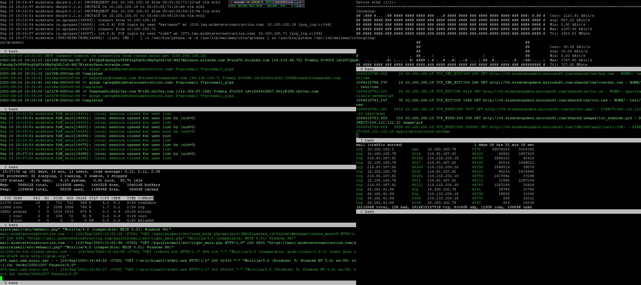Click squid log line for toc_endnode.gif

(x=499, y=120)
